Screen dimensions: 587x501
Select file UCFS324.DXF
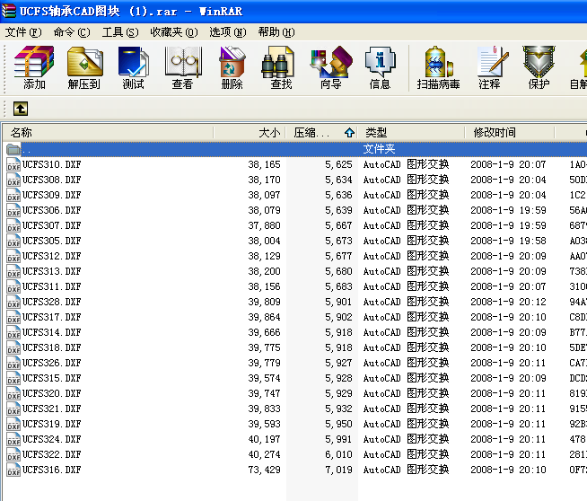52,439
